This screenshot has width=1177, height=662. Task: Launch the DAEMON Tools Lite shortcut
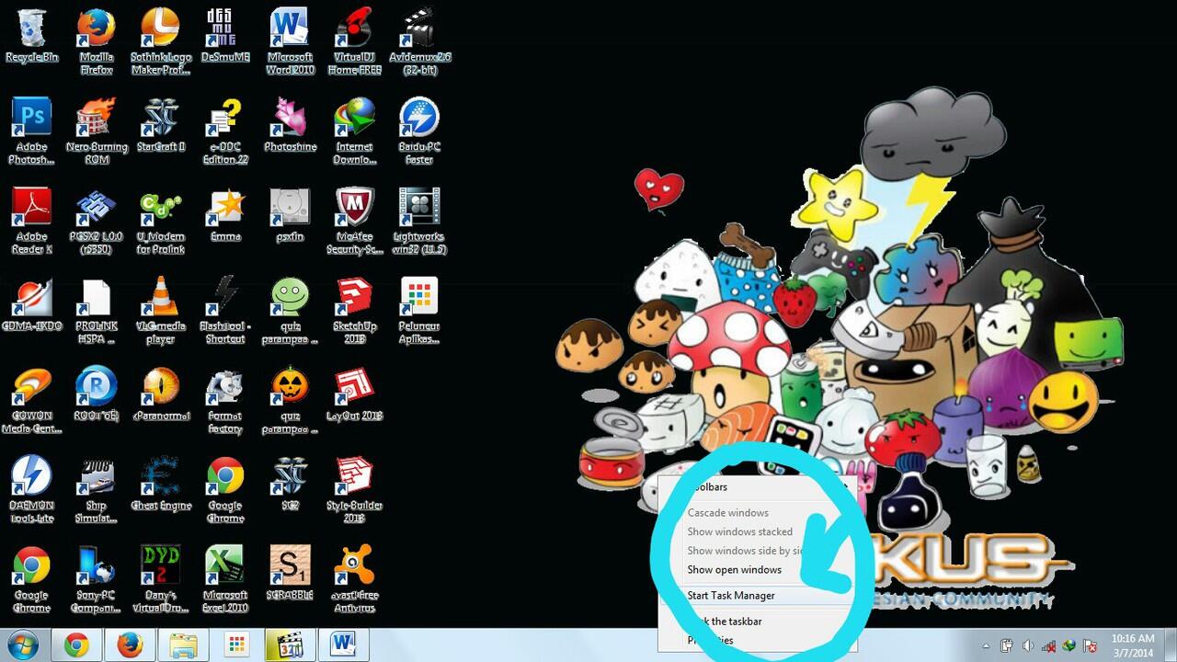tap(31, 490)
